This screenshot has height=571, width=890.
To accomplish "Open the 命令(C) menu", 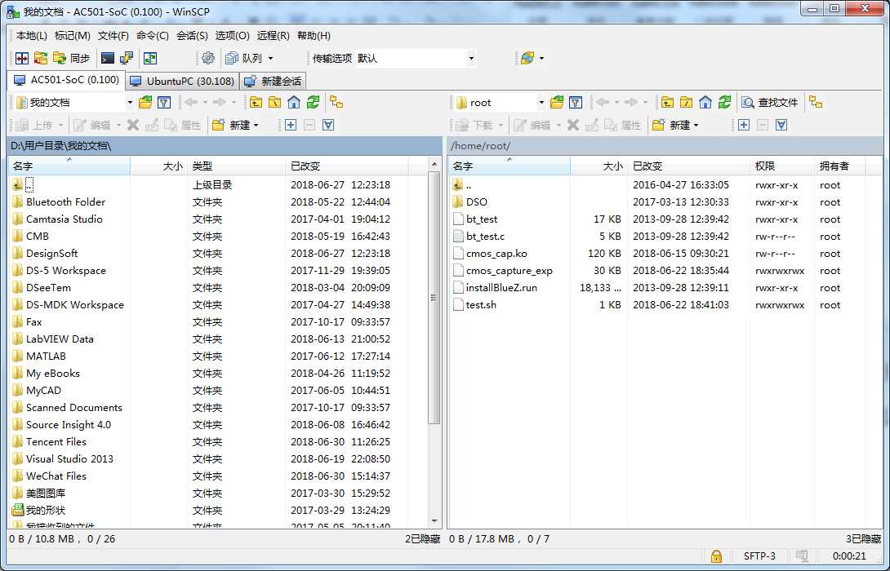I will pyautogui.click(x=152, y=35).
